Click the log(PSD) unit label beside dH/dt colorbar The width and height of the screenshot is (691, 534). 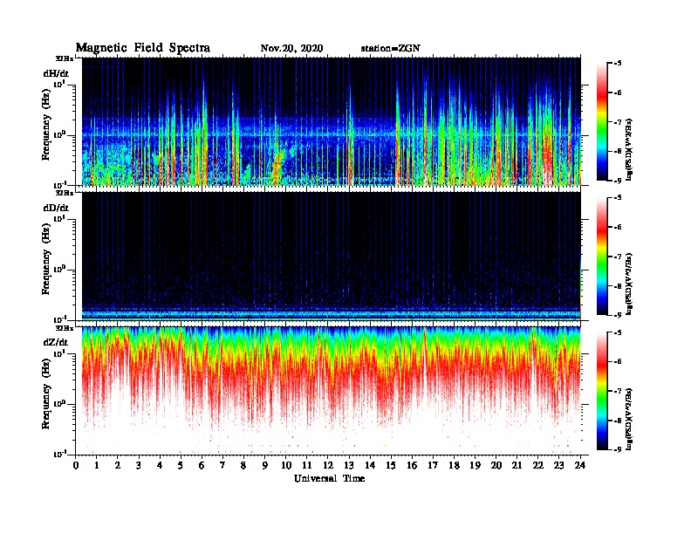pyautogui.click(x=629, y=150)
